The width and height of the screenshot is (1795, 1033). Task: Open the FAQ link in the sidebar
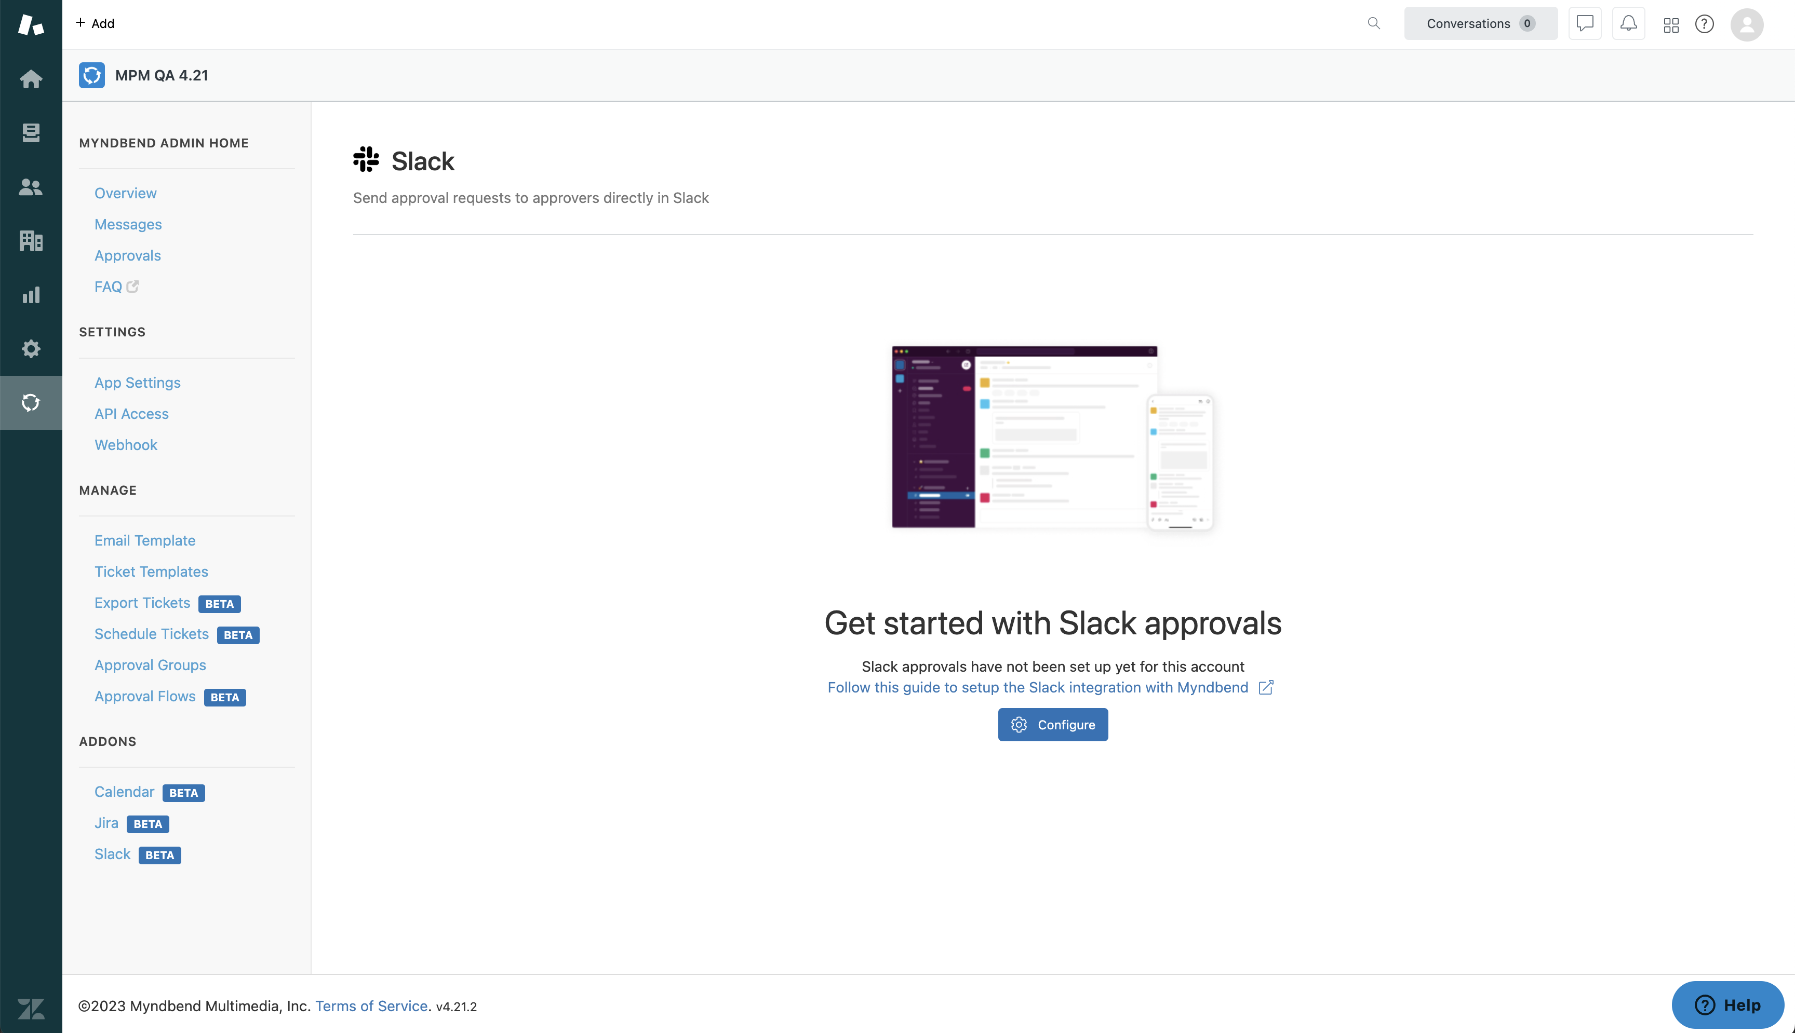108,287
